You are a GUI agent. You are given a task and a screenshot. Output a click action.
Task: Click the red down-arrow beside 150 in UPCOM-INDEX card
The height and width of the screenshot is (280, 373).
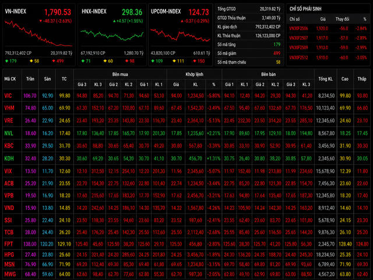click(195, 61)
